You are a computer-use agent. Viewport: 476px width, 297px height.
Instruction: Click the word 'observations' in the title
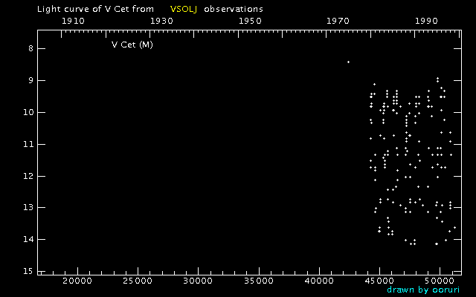(x=234, y=9)
